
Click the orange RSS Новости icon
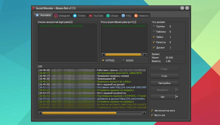pyautogui.click(x=136, y=16)
